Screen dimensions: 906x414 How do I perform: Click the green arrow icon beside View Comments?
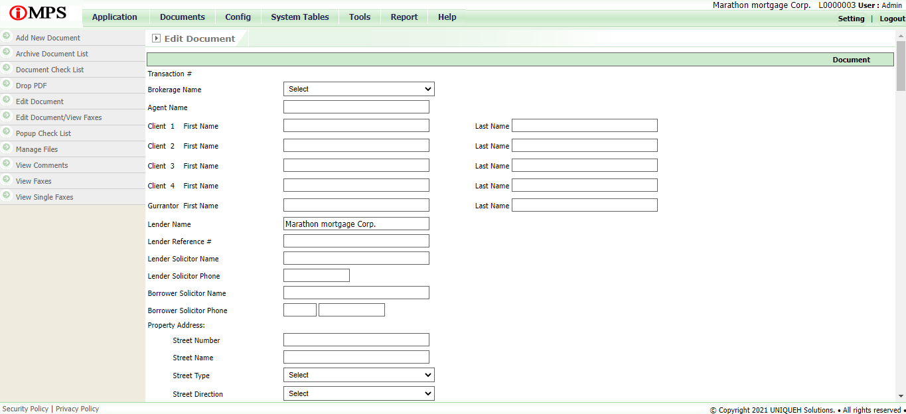pyautogui.click(x=7, y=164)
